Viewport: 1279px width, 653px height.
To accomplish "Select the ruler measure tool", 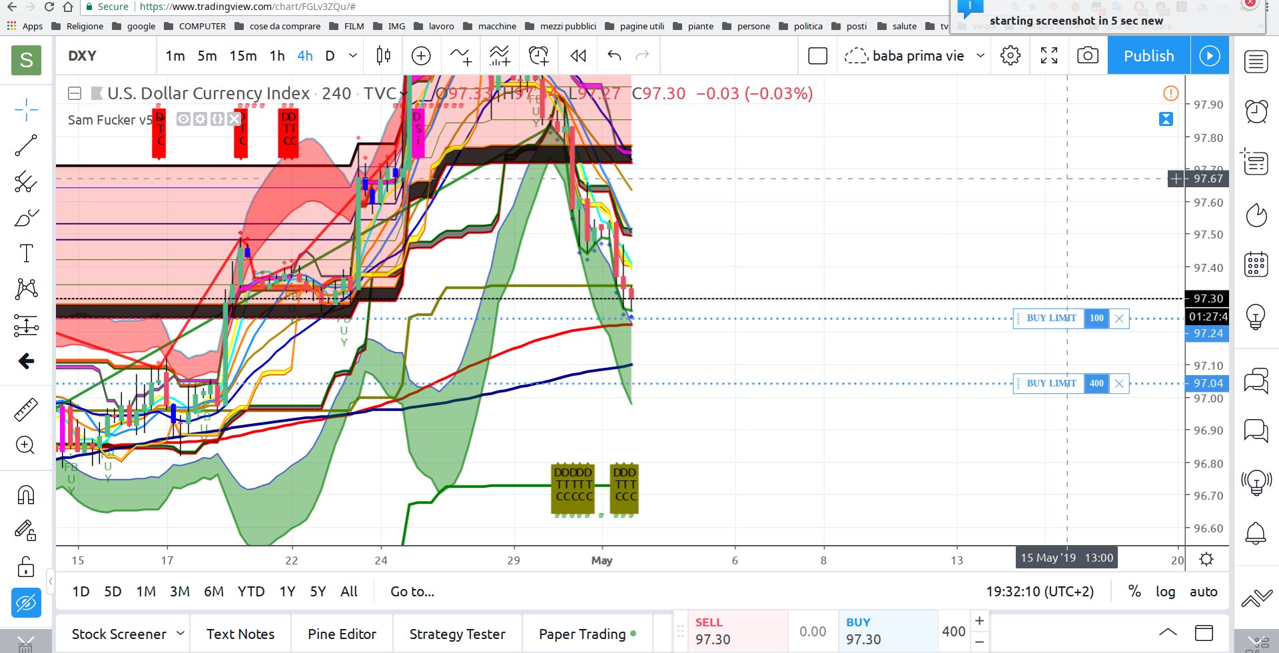I will (x=26, y=410).
